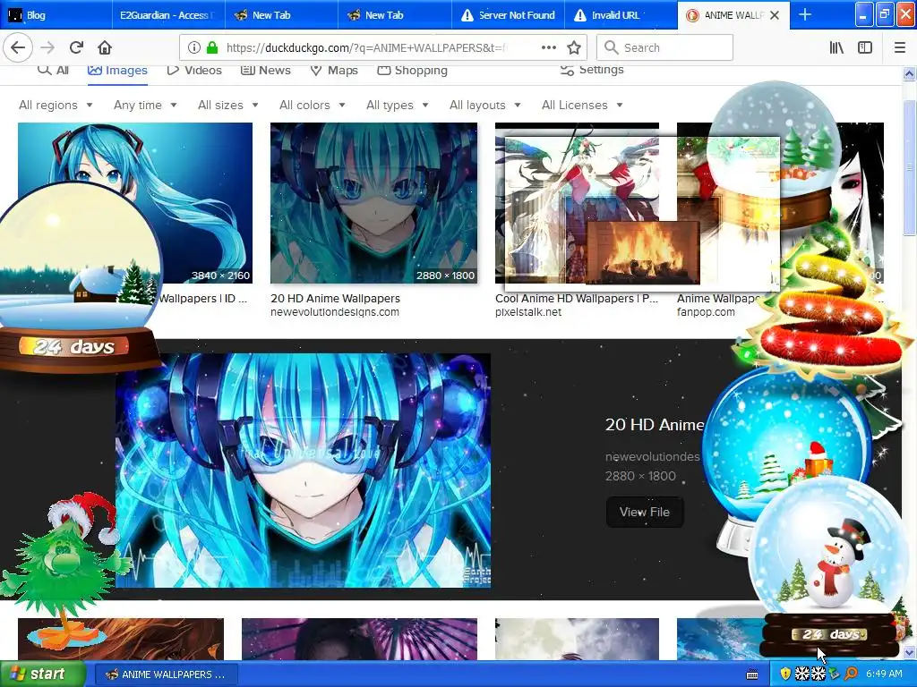Image resolution: width=917 pixels, height=687 pixels.
Task: Bookmark this page with the star
Action: [x=574, y=48]
